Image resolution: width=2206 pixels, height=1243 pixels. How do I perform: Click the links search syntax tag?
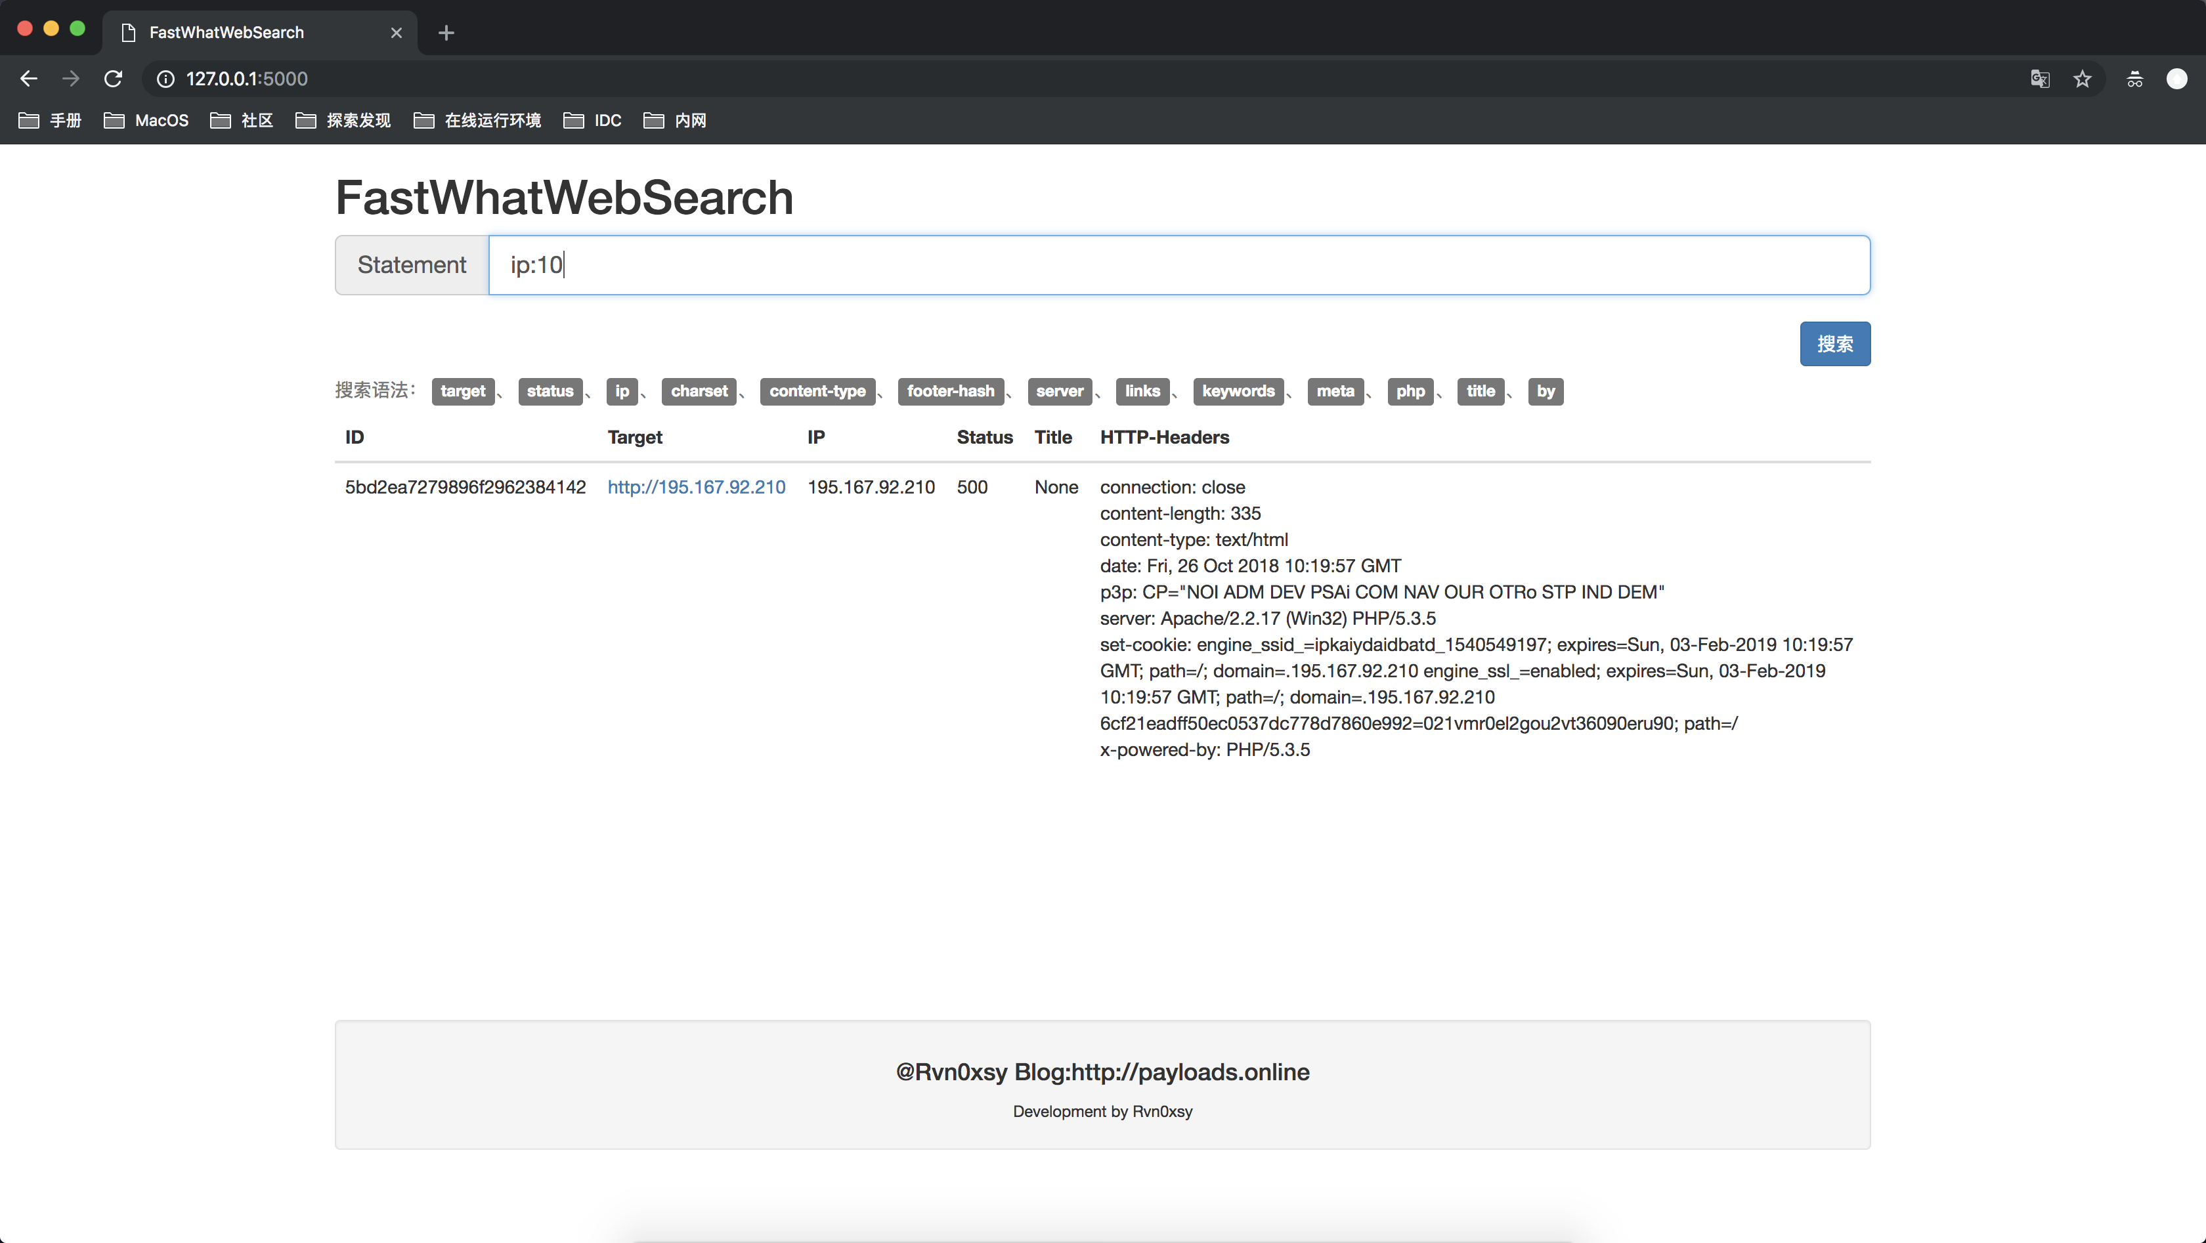point(1141,390)
